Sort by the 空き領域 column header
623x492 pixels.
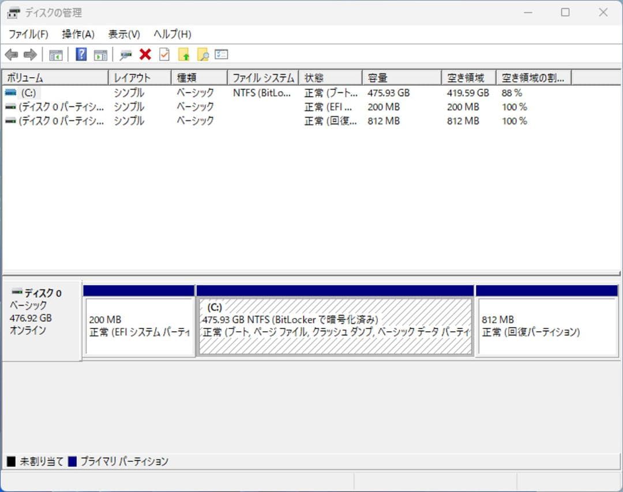pyautogui.click(x=469, y=77)
